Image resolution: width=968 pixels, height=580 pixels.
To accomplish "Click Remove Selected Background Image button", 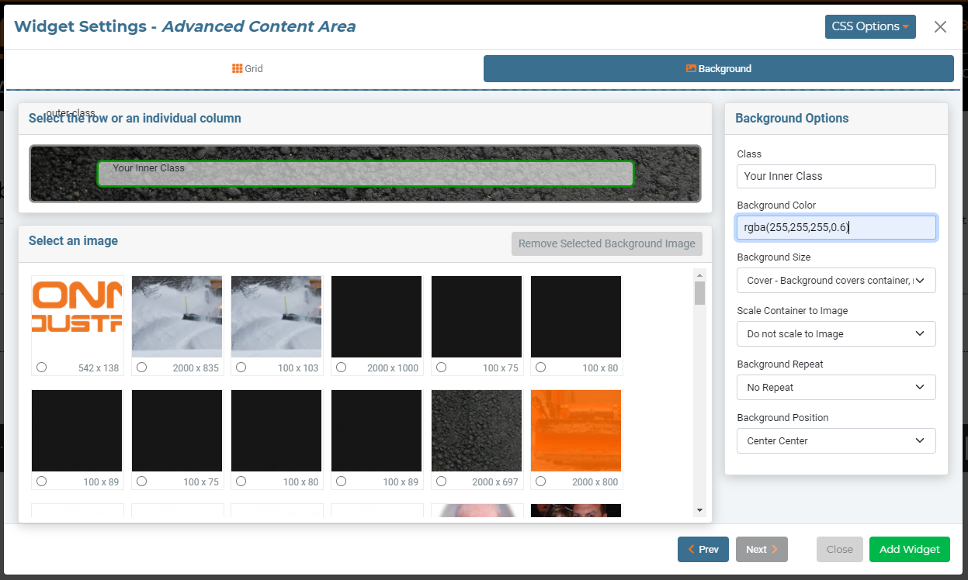I will 607,243.
